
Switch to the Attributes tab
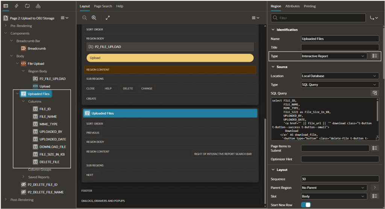[292, 6]
